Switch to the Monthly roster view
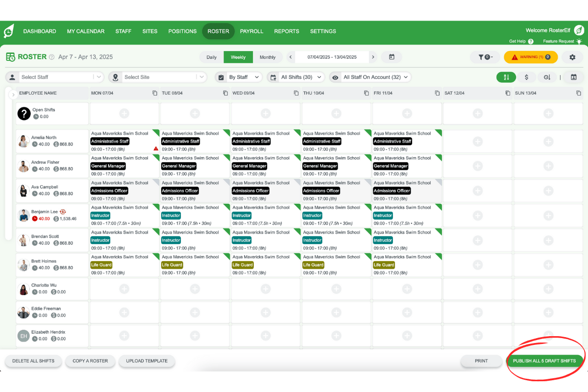Screen dimensions: 588x392 (x=268, y=57)
